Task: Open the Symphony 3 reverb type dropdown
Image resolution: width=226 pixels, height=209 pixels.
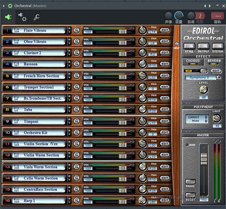Action: (219, 78)
